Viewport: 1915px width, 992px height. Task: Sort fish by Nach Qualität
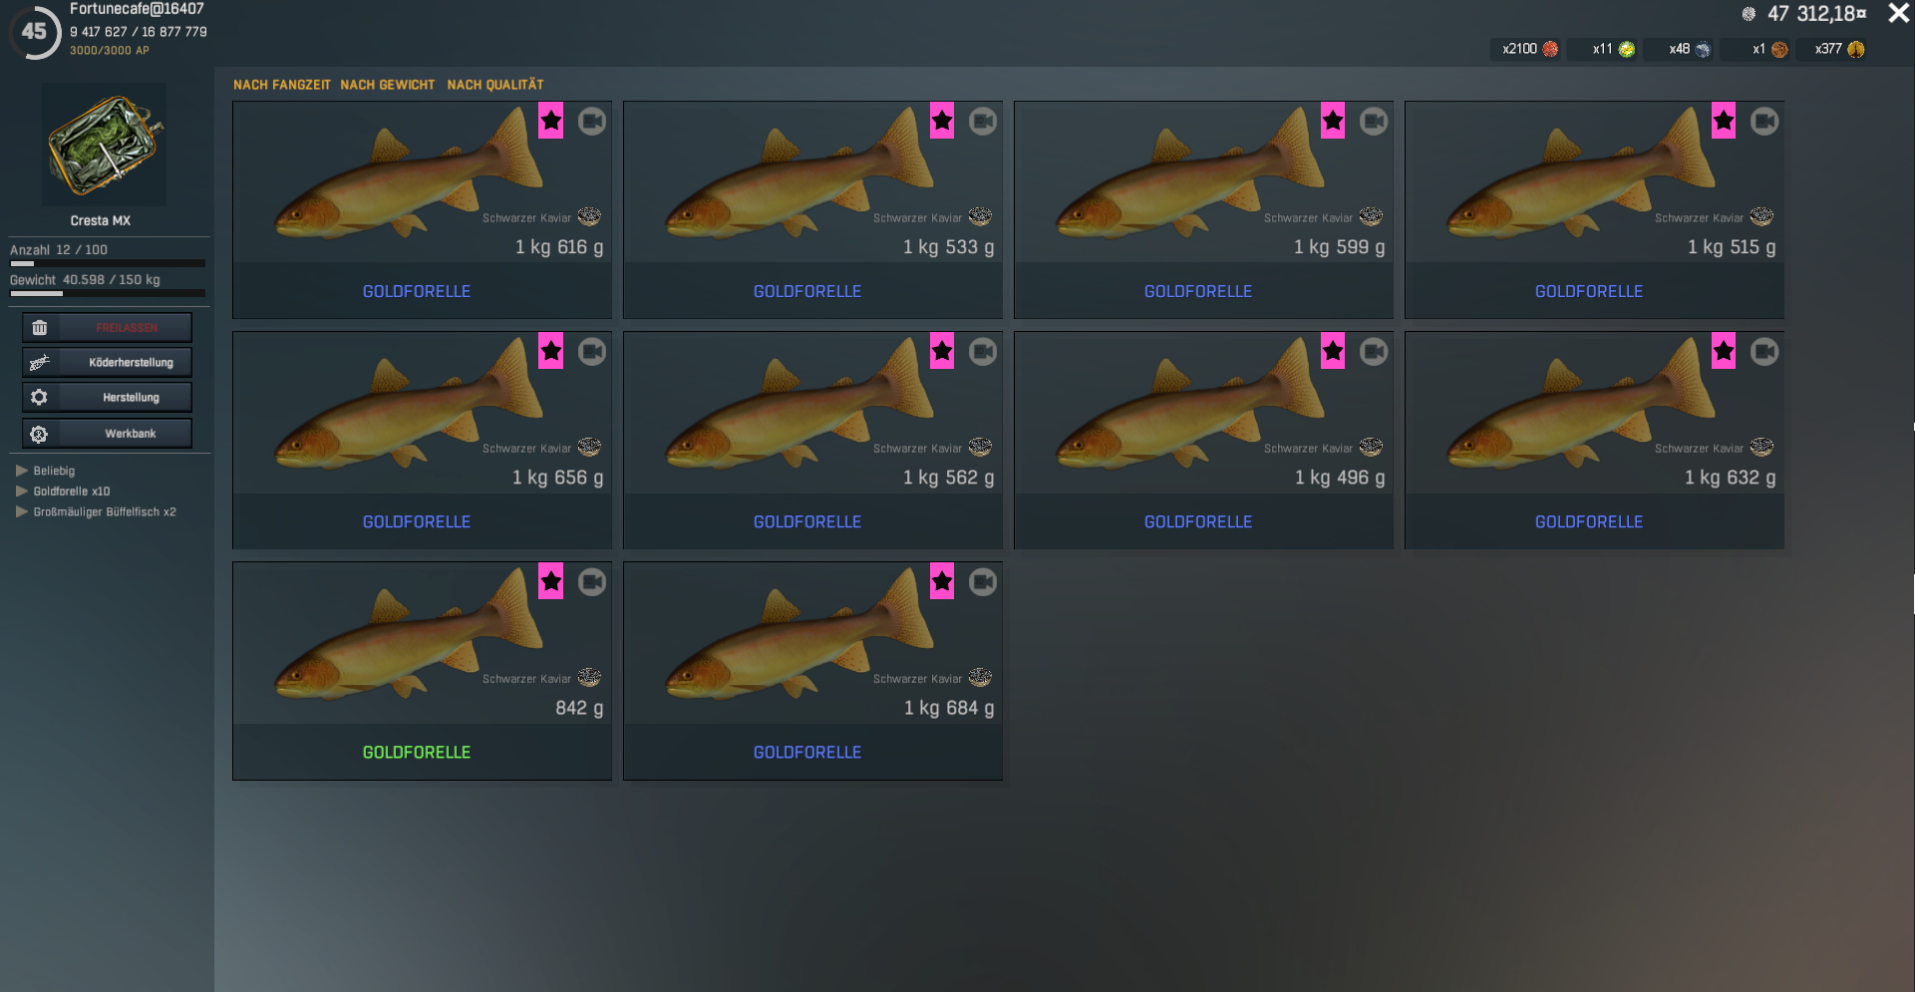coord(495,85)
